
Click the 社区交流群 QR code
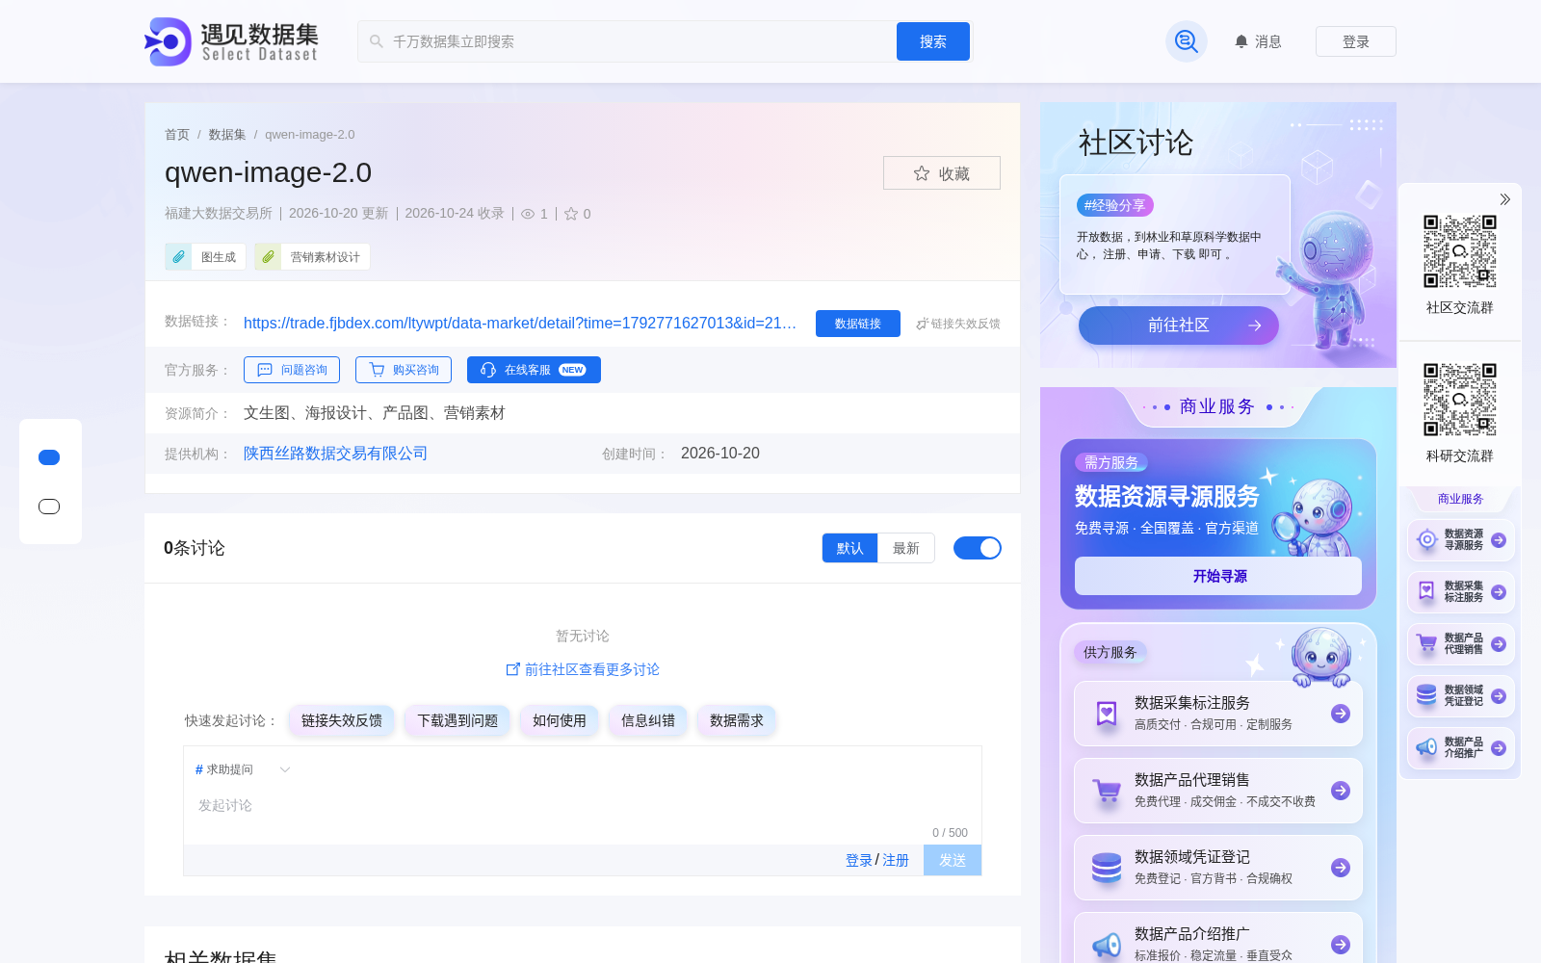[1460, 251]
